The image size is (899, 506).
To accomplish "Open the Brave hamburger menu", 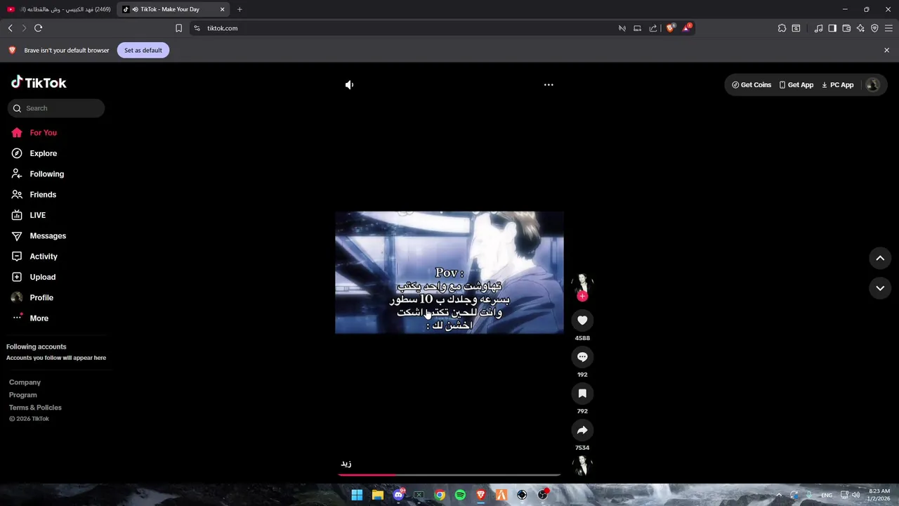I will coord(888,28).
